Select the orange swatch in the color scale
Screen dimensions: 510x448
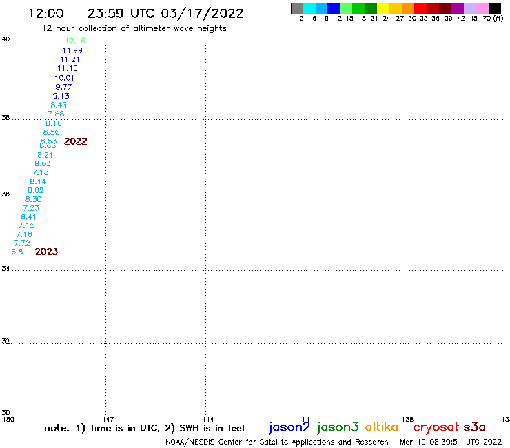coord(408,8)
